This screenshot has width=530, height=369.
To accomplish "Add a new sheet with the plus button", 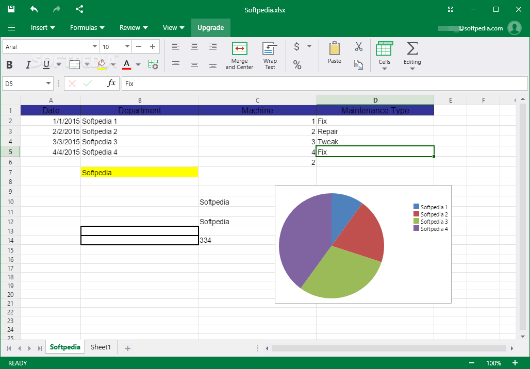I will tap(128, 348).
